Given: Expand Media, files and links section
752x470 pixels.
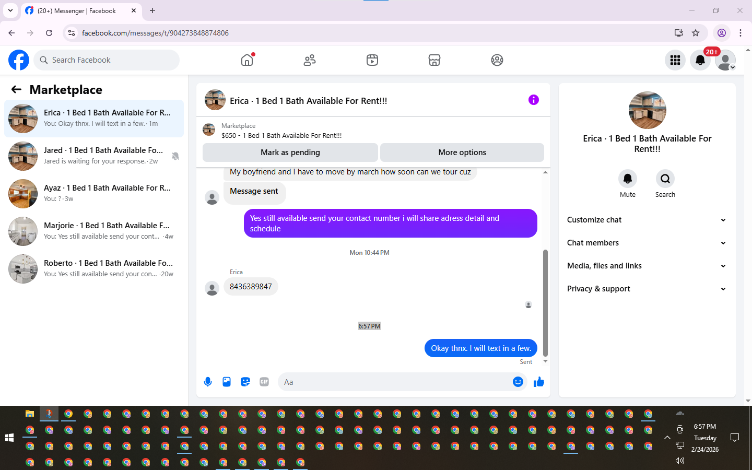Looking at the screenshot, I should point(647,266).
